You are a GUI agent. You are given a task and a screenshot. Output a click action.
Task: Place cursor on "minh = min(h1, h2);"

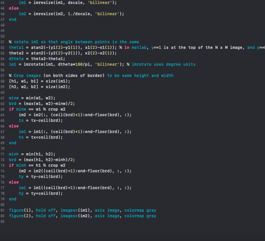point(32,154)
